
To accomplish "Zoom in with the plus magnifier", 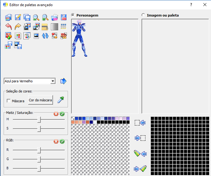I will [45, 17].
